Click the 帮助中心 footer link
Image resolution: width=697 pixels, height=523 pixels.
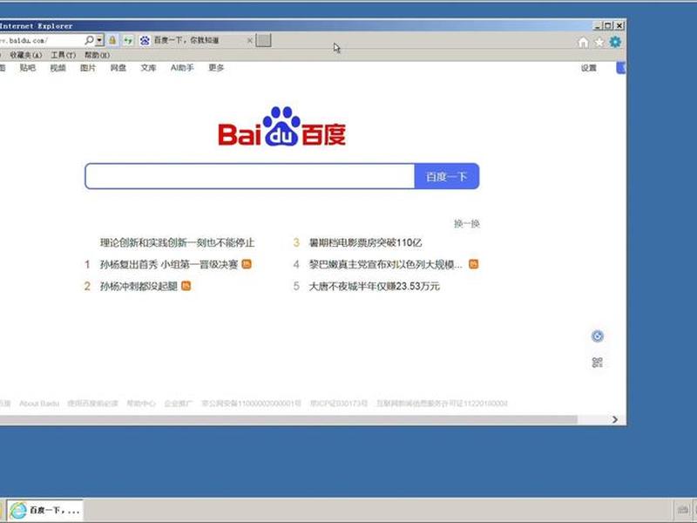click(x=141, y=404)
